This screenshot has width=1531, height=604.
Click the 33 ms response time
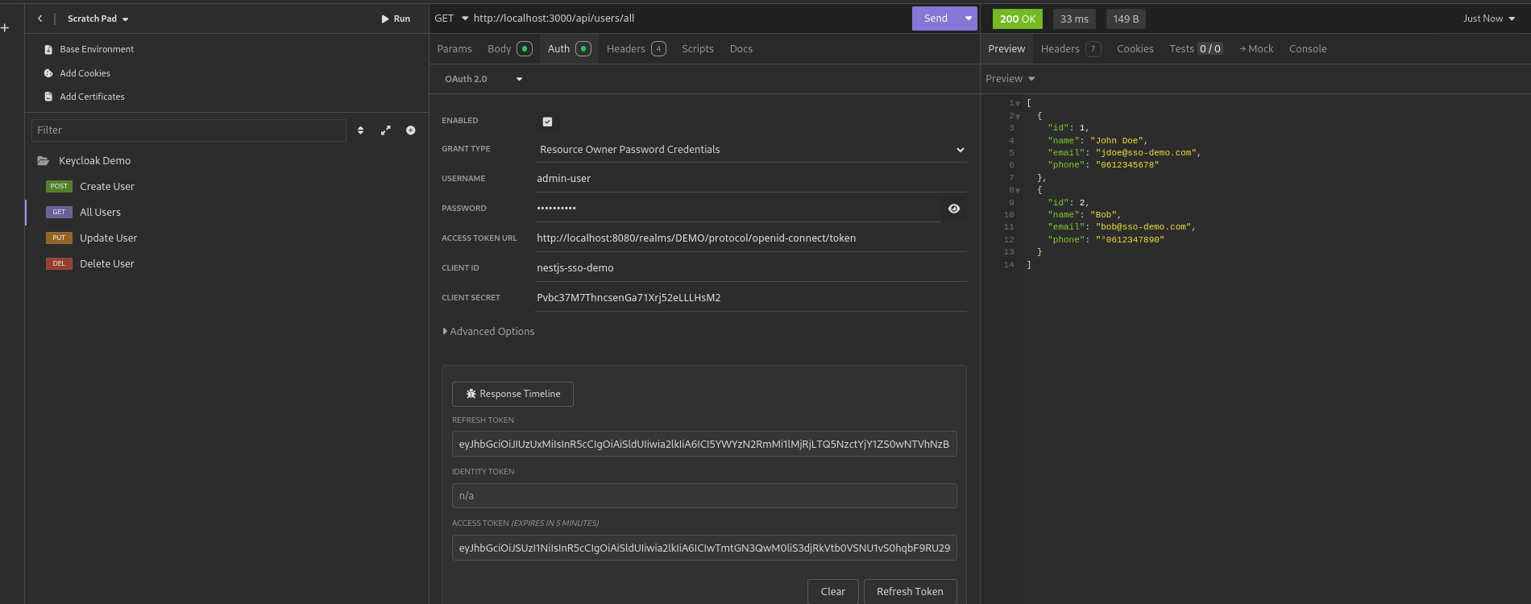1074,19
